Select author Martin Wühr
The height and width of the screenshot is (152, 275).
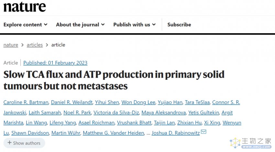point(66,133)
